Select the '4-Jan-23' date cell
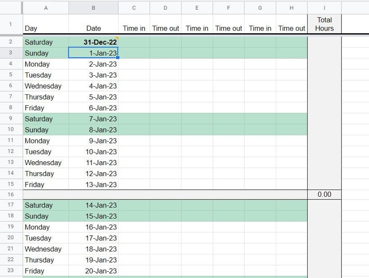369x278 pixels. point(94,86)
